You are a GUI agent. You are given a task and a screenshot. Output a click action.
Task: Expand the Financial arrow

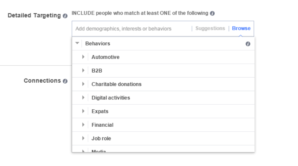coord(83,125)
